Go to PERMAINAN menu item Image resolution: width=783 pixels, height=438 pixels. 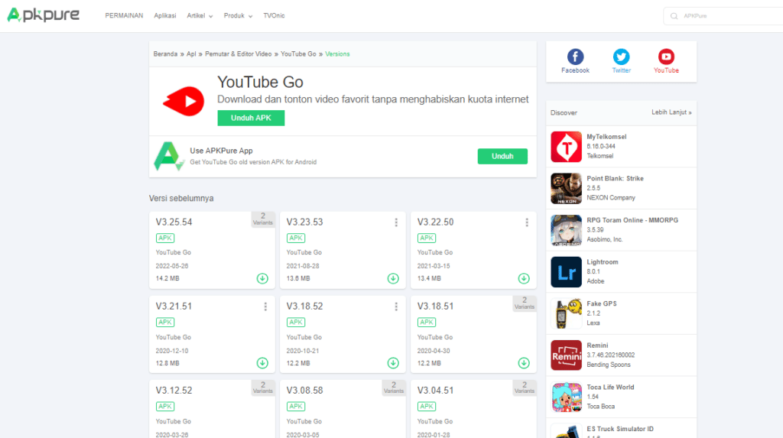[124, 15]
